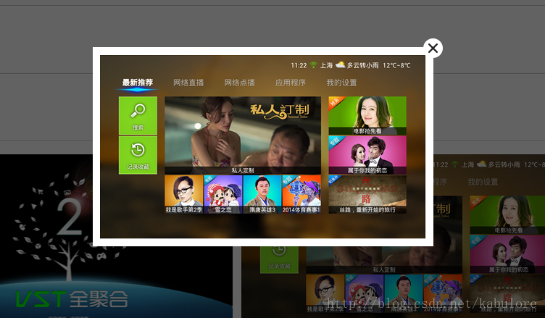Open 丝路，重新开始的旅行 tile in the popup
The width and height of the screenshot is (545, 318).
tap(367, 194)
